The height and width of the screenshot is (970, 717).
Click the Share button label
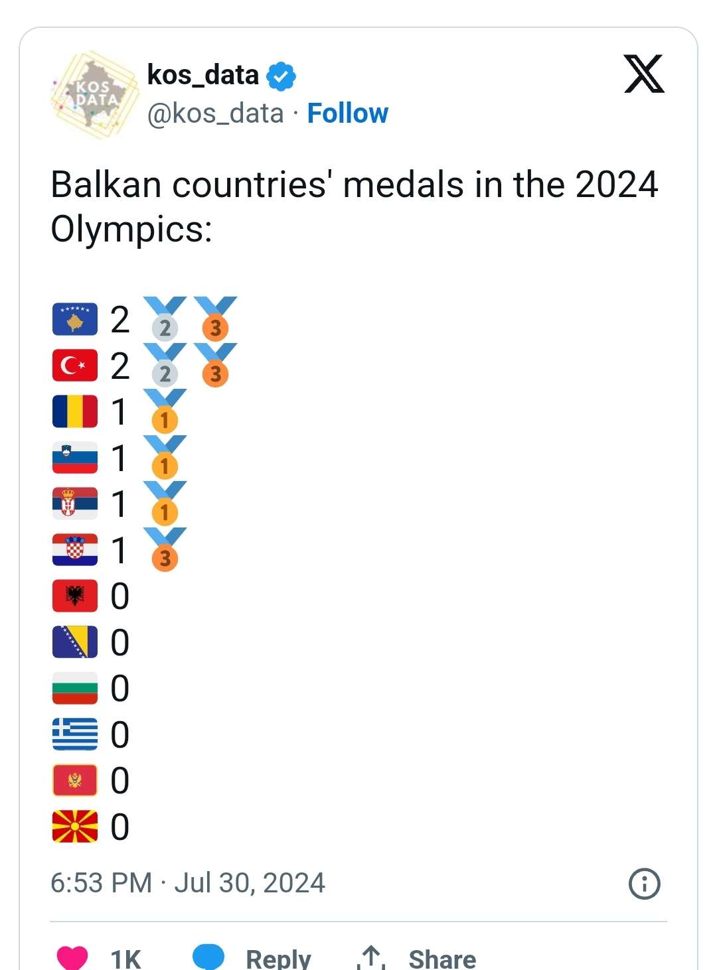[x=442, y=959]
